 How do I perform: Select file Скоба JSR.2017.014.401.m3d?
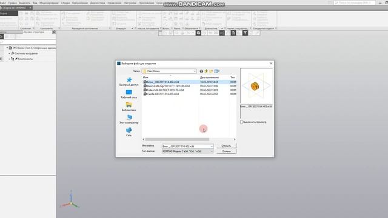coord(163,94)
